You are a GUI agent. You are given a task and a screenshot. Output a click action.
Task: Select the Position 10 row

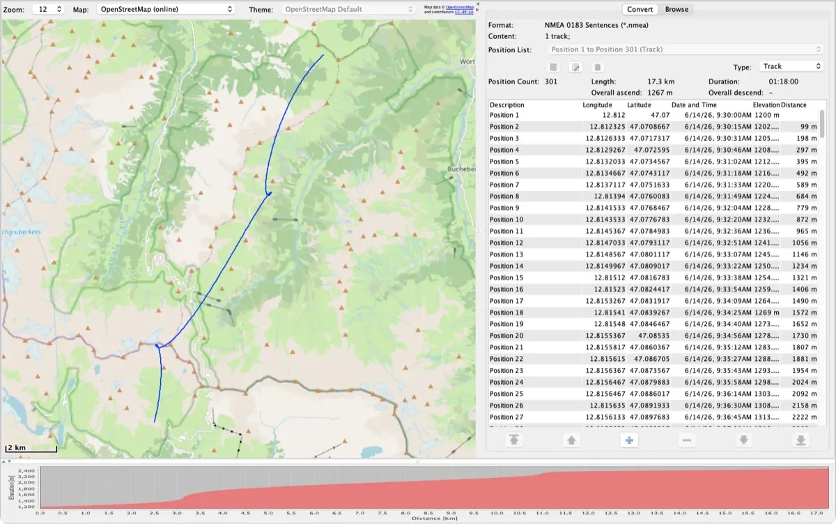click(x=653, y=219)
